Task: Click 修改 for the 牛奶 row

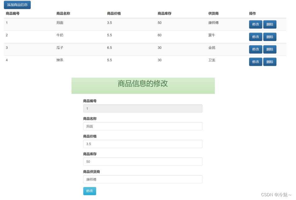Action: point(256,37)
